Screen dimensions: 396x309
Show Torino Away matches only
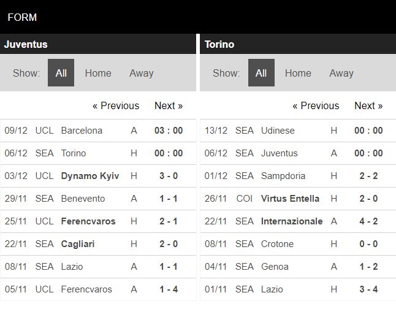tap(341, 73)
